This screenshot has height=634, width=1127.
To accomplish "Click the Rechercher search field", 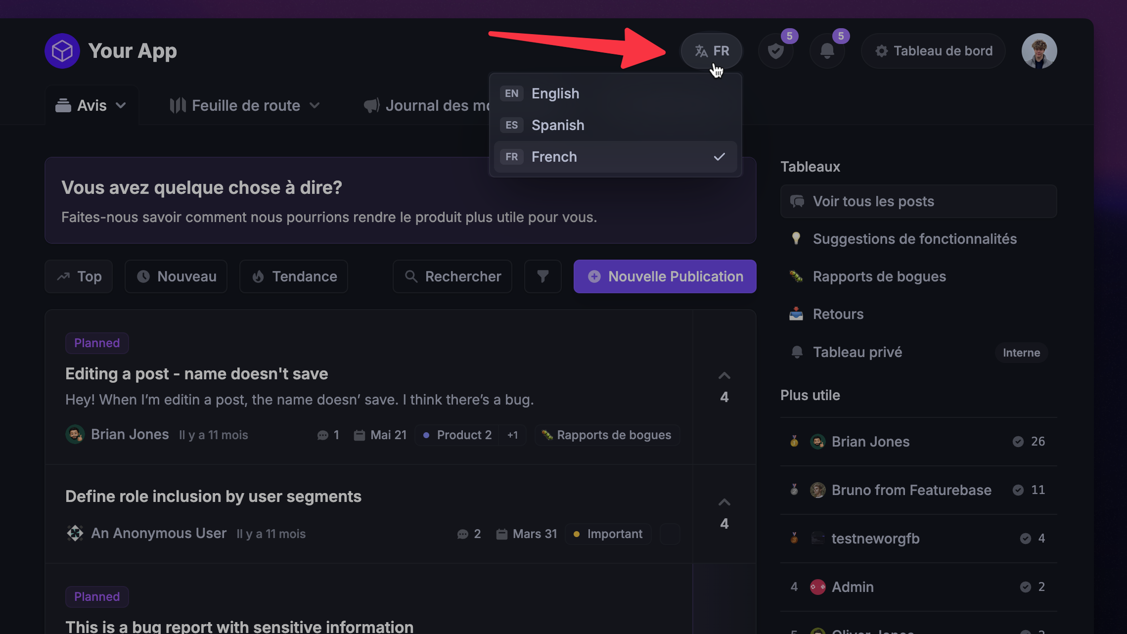I will (x=452, y=276).
